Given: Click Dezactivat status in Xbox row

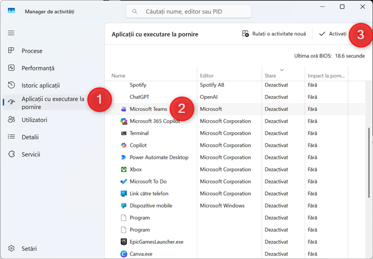Looking at the screenshot, I should click(x=276, y=169).
